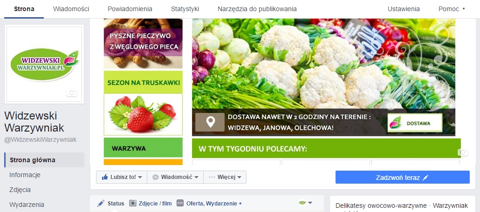Click the location pin icon in cover
Viewport: 480px width, 212px height.
point(210,122)
